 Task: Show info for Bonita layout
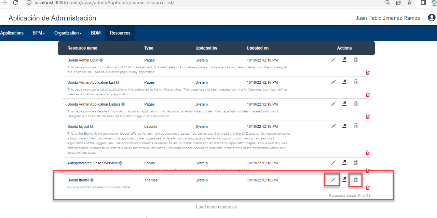(x=92, y=126)
